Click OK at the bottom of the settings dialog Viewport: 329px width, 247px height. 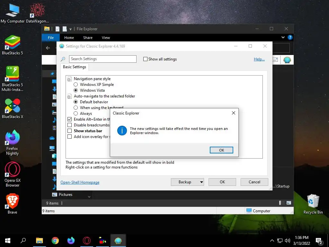pyautogui.click(x=222, y=182)
